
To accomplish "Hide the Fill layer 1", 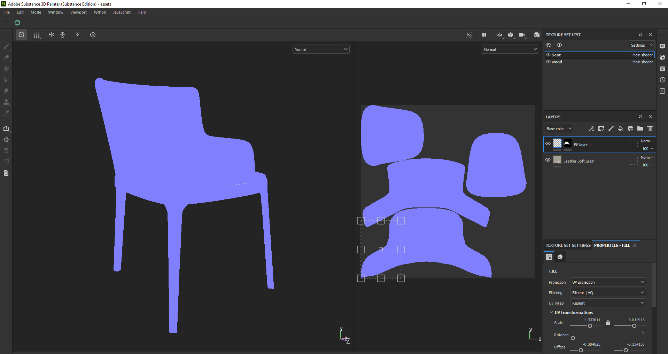I will tap(548, 143).
